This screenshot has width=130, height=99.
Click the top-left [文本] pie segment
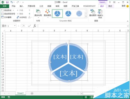coord(60,57)
